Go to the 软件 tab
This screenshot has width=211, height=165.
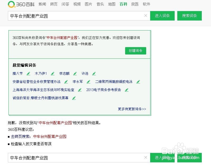[146, 4]
